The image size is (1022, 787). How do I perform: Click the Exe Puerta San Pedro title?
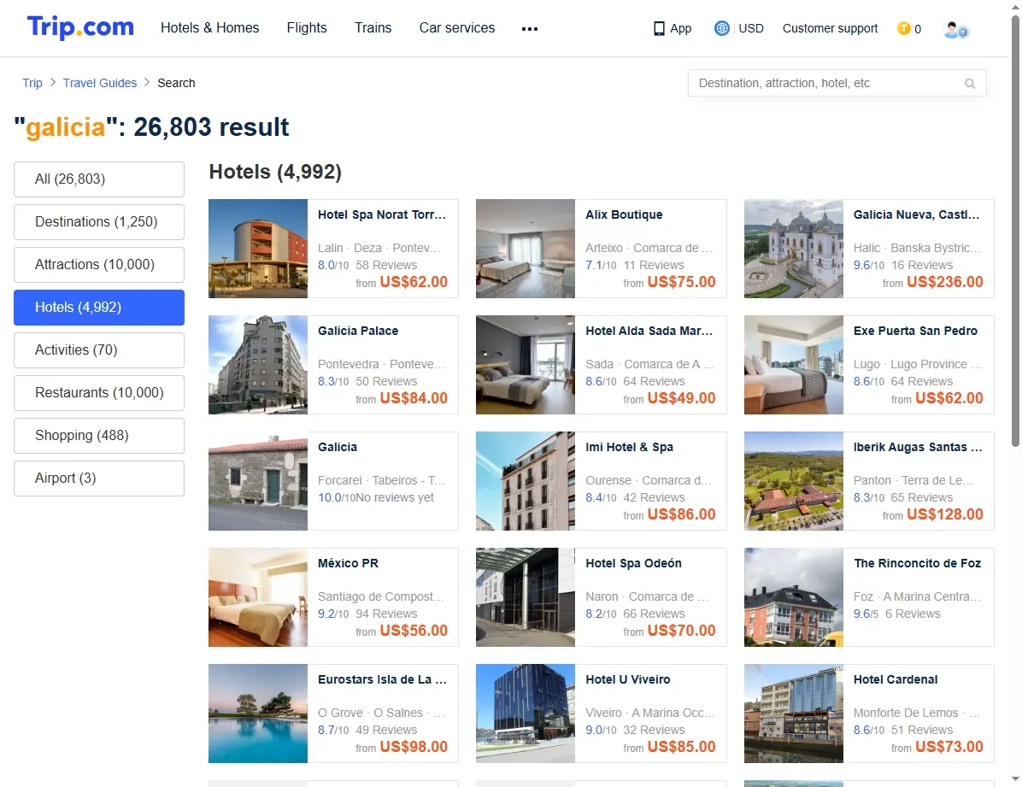(x=915, y=331)
